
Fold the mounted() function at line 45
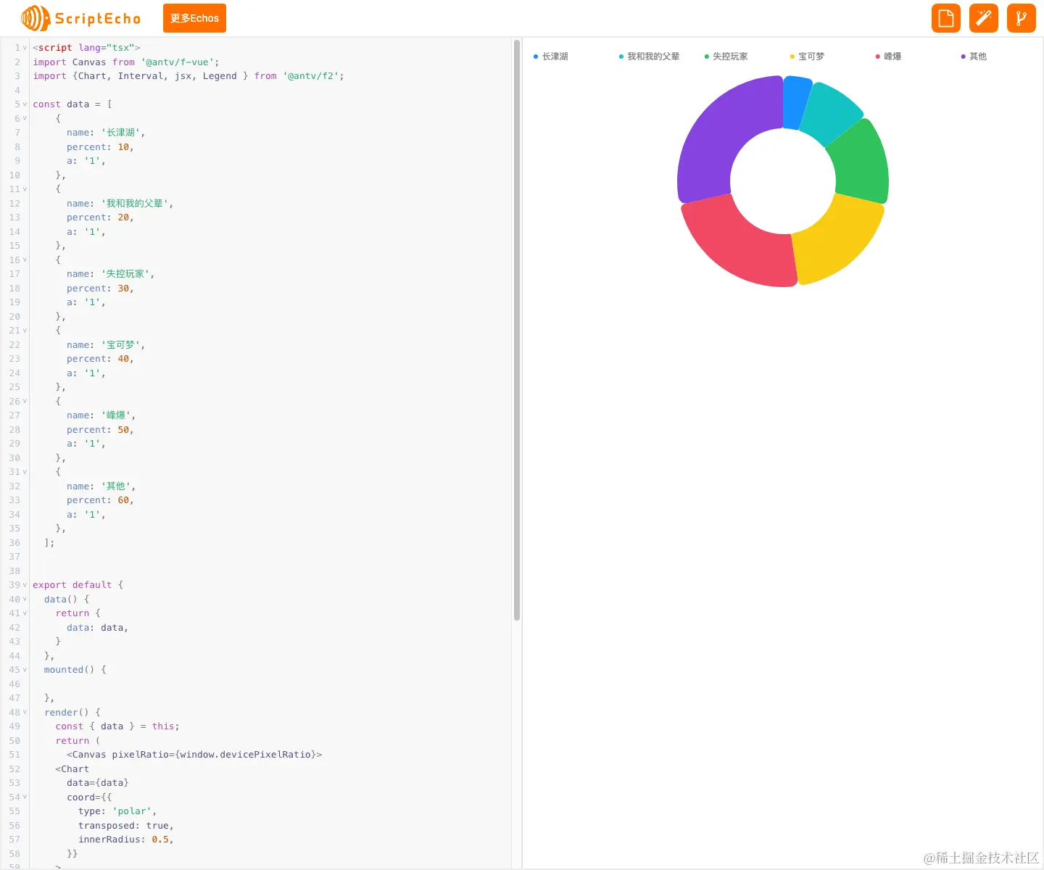pos(25,670)
